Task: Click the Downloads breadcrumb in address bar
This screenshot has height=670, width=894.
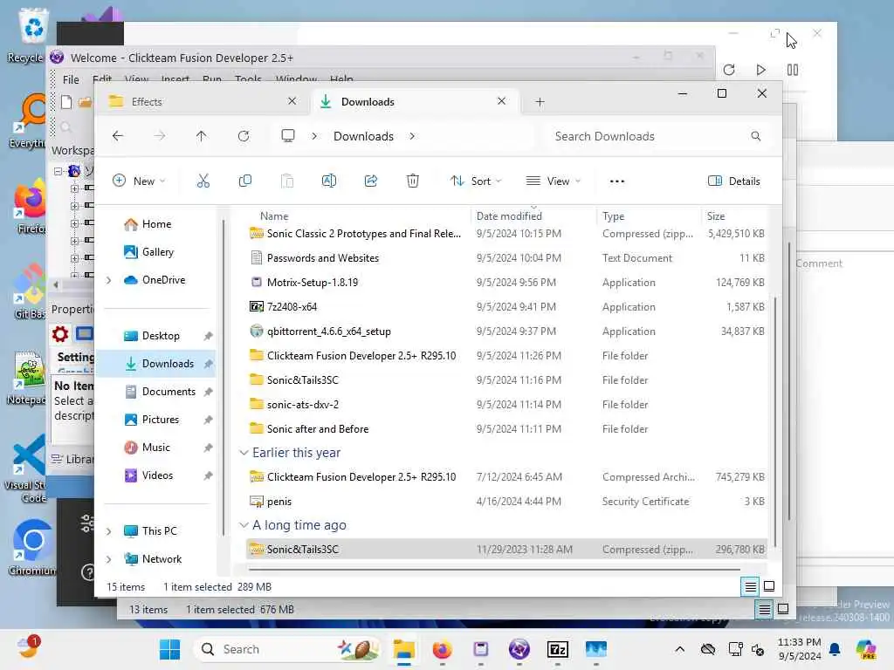Action: click(363, 136)
